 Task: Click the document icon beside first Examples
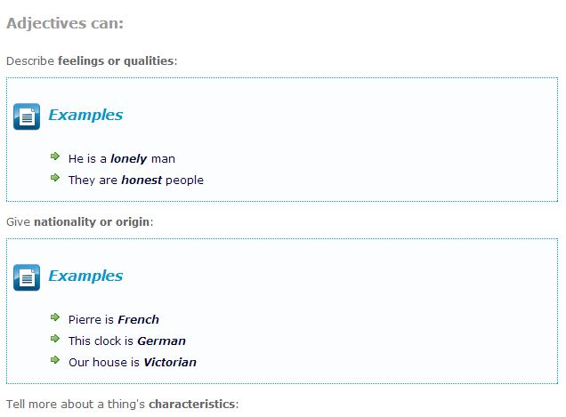point(27,116)
